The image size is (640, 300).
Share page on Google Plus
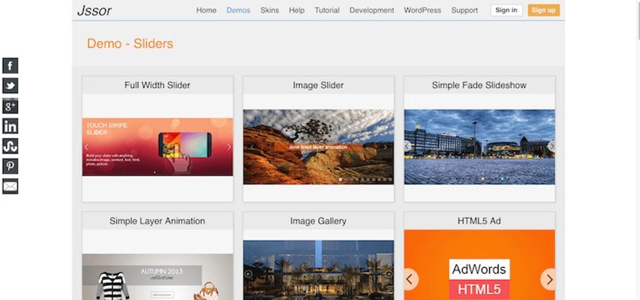point(10,106)
